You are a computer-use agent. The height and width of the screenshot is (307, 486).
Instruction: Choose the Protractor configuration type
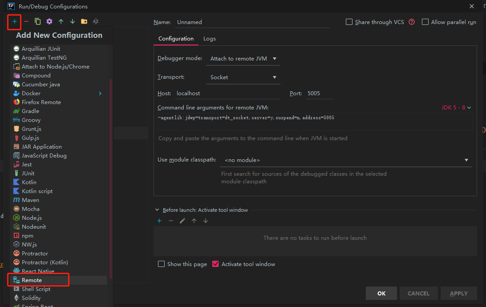[59, 254]
